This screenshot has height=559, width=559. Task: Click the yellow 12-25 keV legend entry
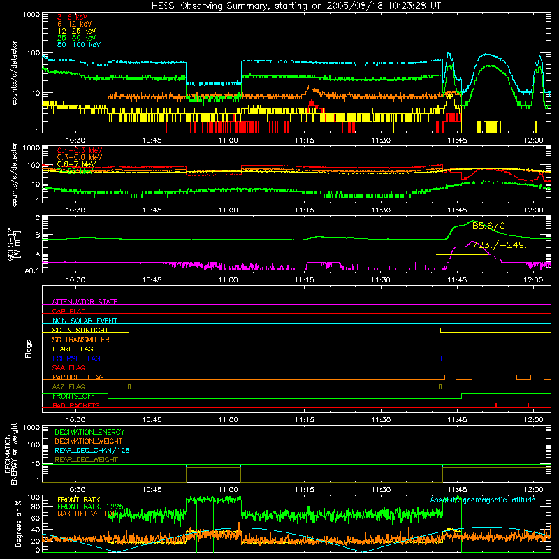click(x=77, y=31)
